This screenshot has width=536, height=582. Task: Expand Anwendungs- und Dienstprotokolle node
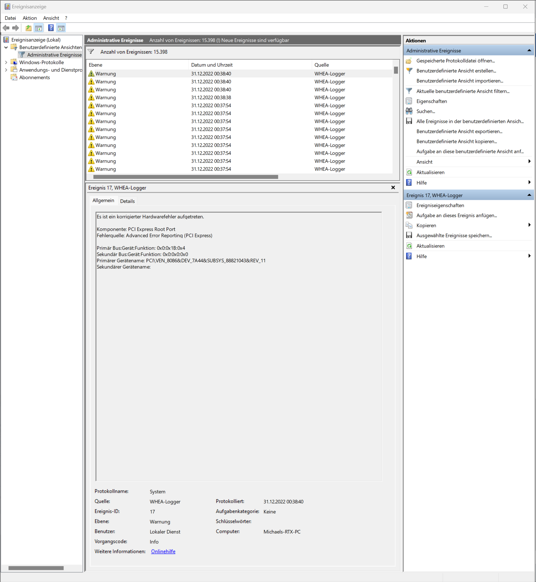click(6, 70)
